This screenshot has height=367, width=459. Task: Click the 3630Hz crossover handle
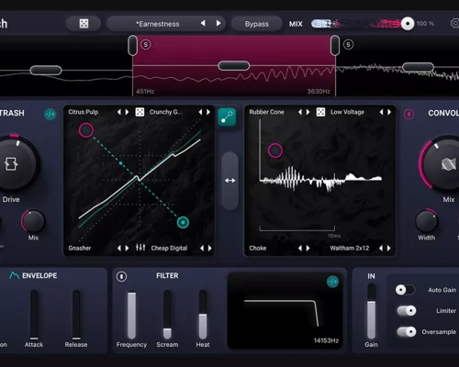pyautogui.click(x=335, y=45)
